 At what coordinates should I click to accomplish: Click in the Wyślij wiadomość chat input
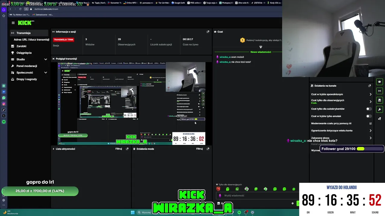pyautogui.click(x=257, y=196)
